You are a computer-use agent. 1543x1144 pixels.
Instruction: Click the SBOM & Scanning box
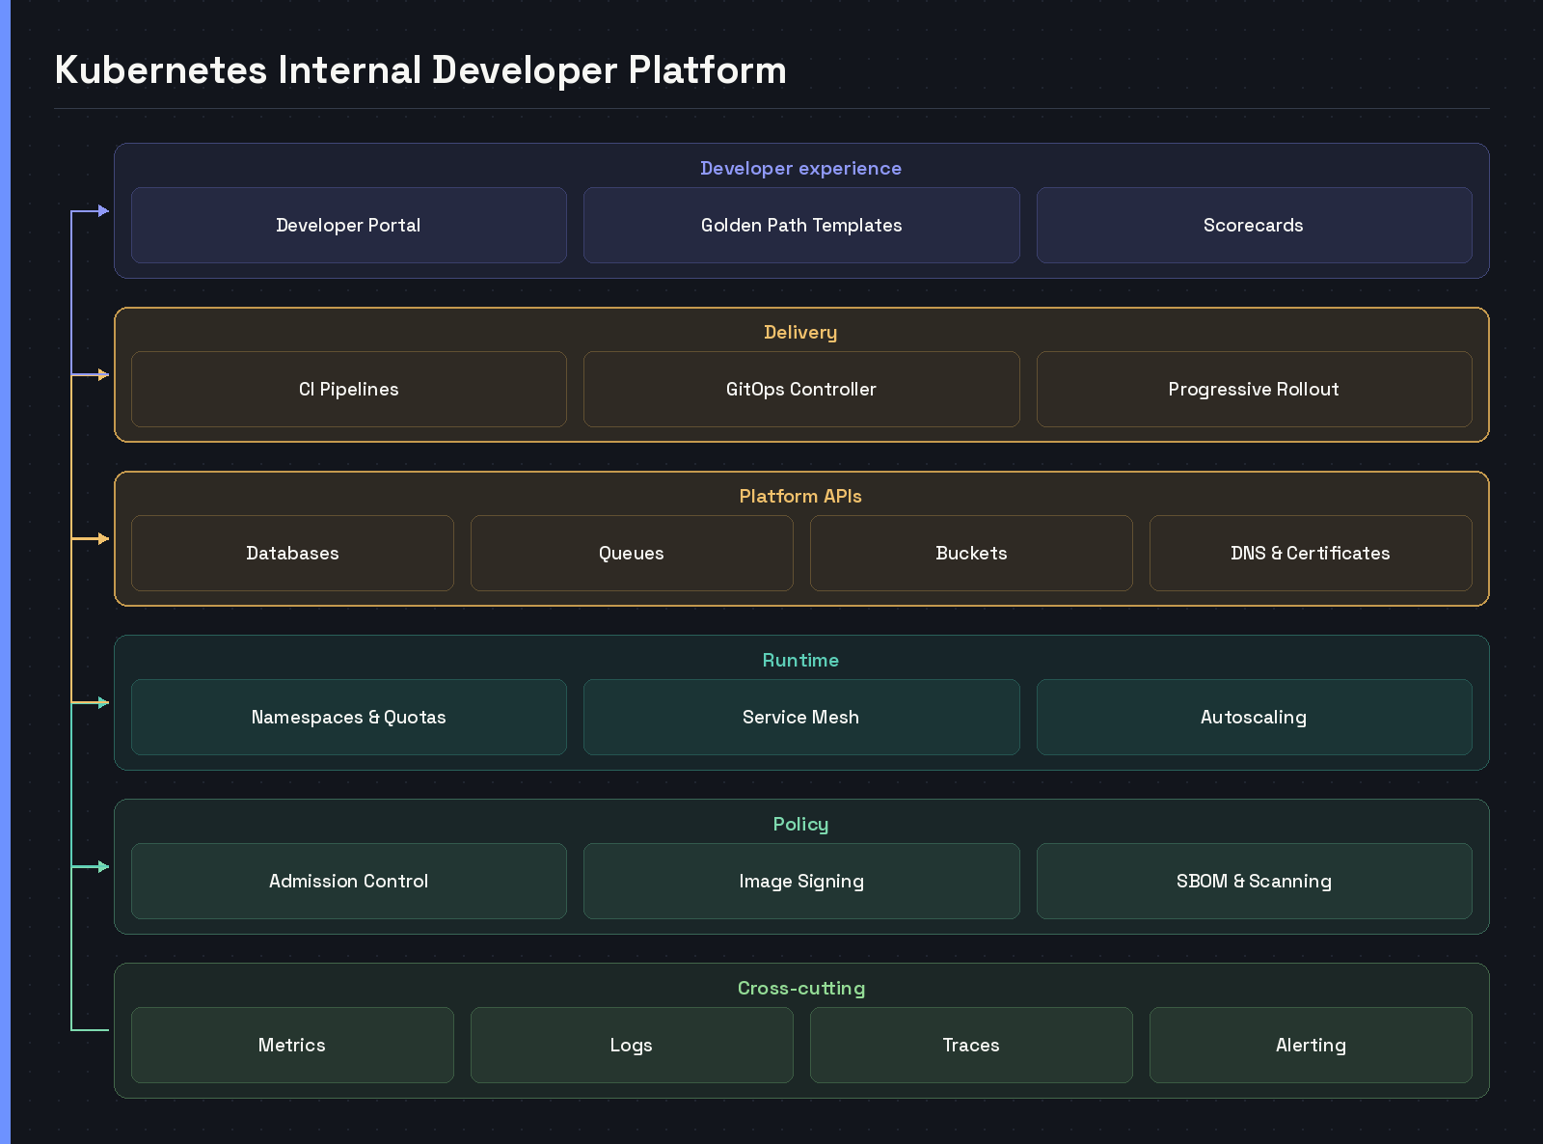pyautogui.click(x=1254, y=881)
